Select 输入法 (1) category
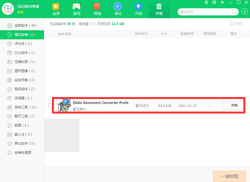This screenshot has height=182, width=250. click(x=22, y=134)
